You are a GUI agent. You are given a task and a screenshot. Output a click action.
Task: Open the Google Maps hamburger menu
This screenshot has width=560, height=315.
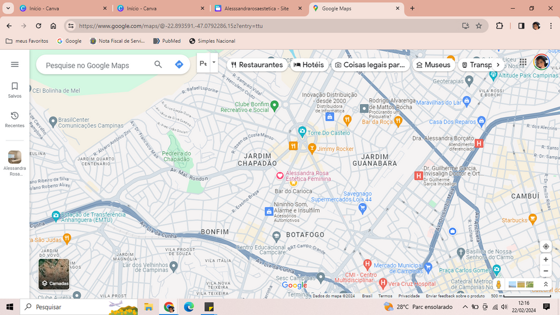click(15, 64)
